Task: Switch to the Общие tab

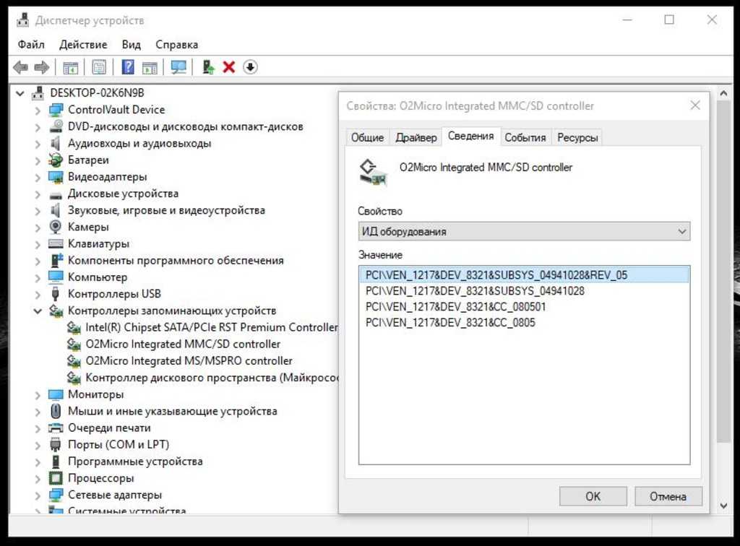Action: point(367,138)
